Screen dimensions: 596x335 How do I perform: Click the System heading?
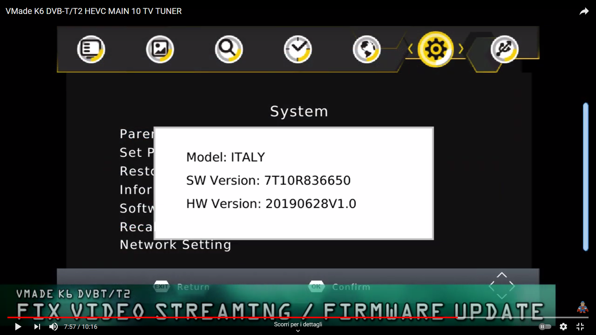tap(299, 112)
